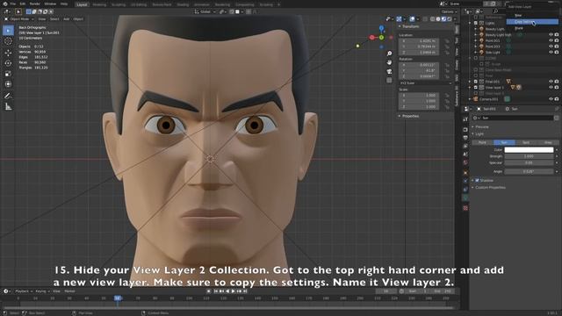Toggle visibility eye for Camera.001
The height and width of the screenshot is (316, 562).
point(551,99)
